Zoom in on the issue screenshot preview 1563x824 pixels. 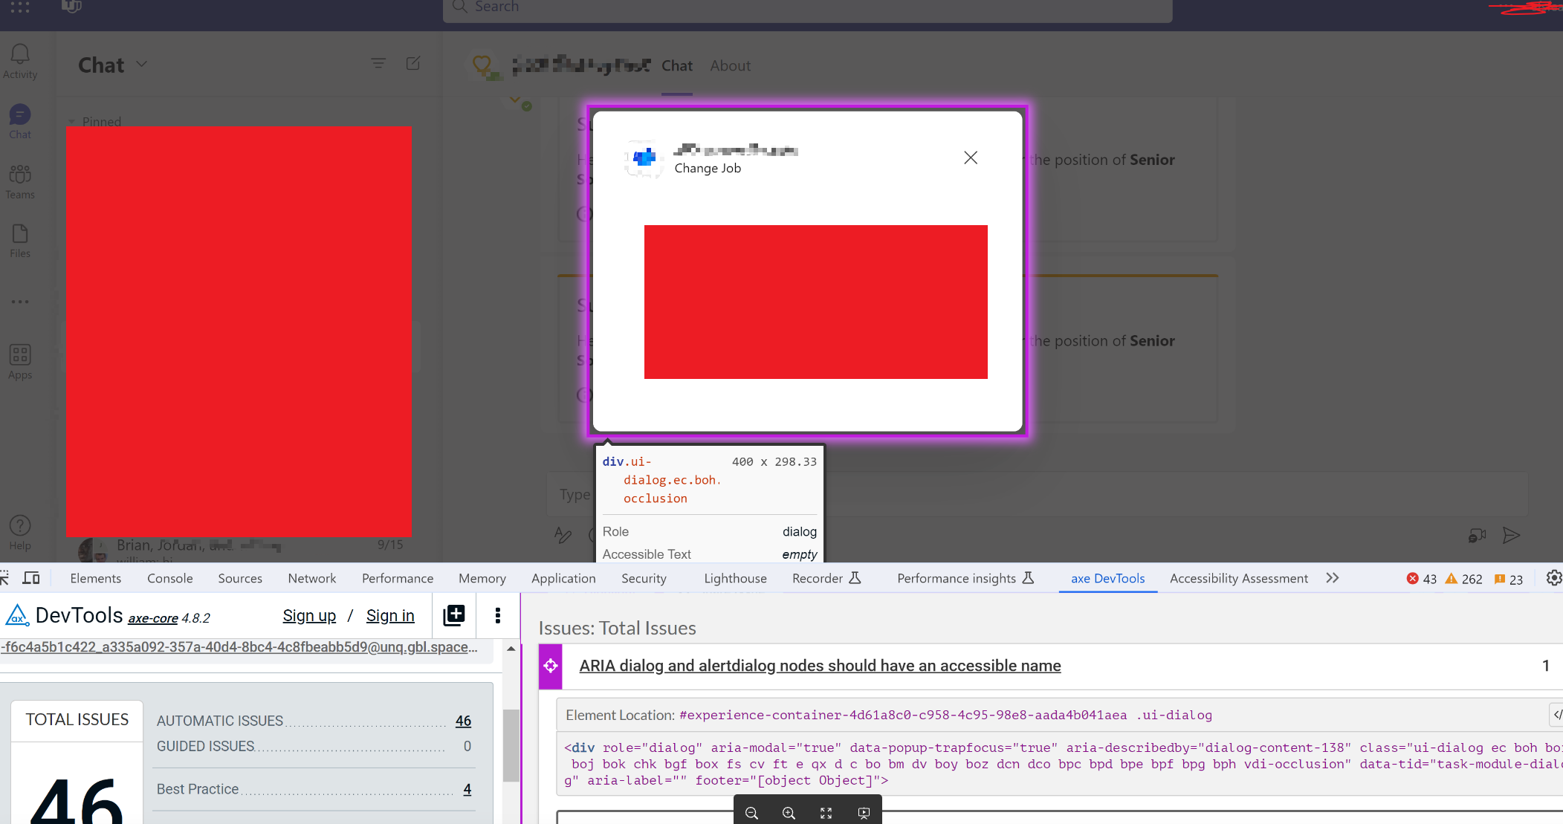pos(789,813)
